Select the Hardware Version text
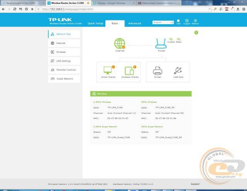 (133, 184)
